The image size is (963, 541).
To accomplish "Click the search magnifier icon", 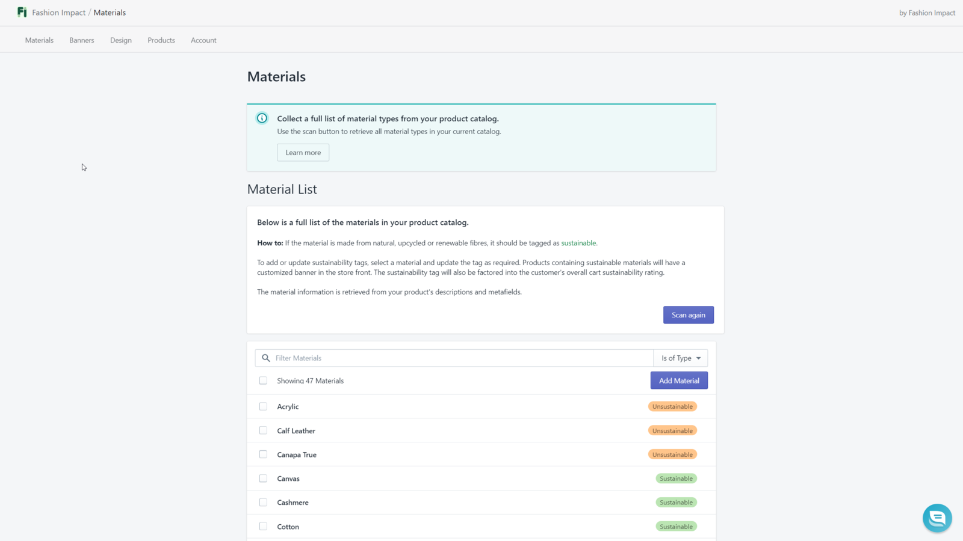I will [x=266, y=358].
